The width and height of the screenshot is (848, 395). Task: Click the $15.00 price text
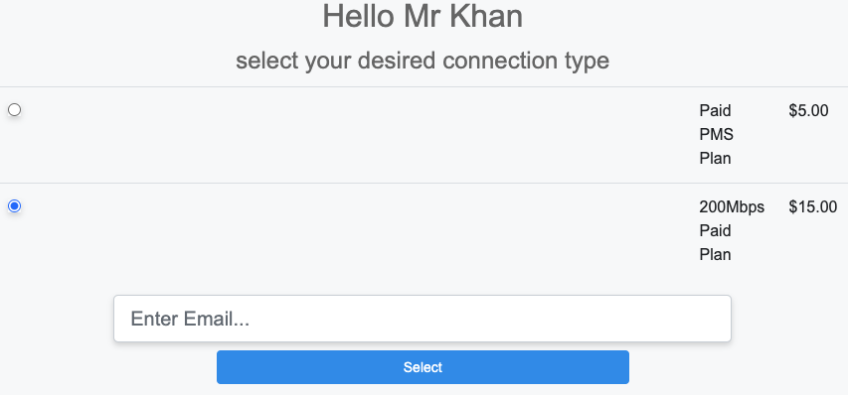tap(813, 206)
